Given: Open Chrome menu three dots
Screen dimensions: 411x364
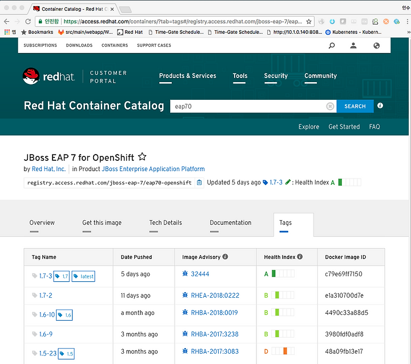Looking at the screenshot, I should pos(407,22).
